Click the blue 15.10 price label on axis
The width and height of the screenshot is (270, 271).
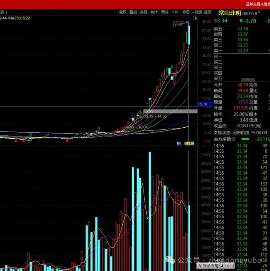203,104
